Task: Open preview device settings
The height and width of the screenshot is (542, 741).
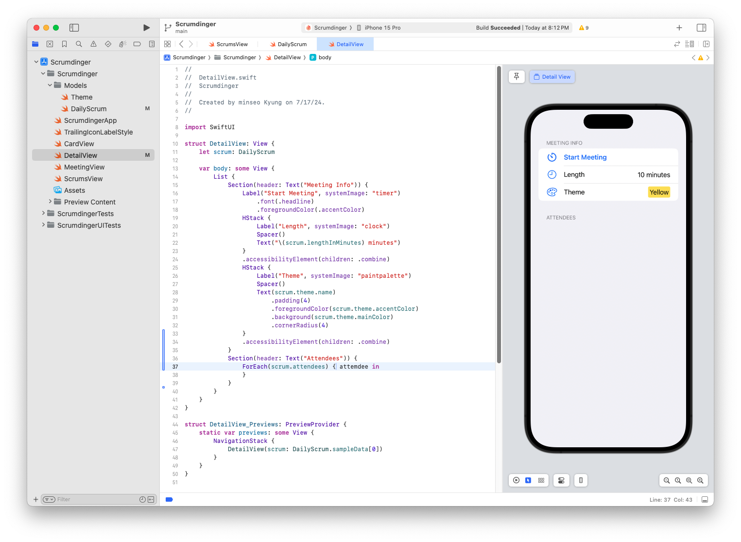Action: [x=561, y=480]
